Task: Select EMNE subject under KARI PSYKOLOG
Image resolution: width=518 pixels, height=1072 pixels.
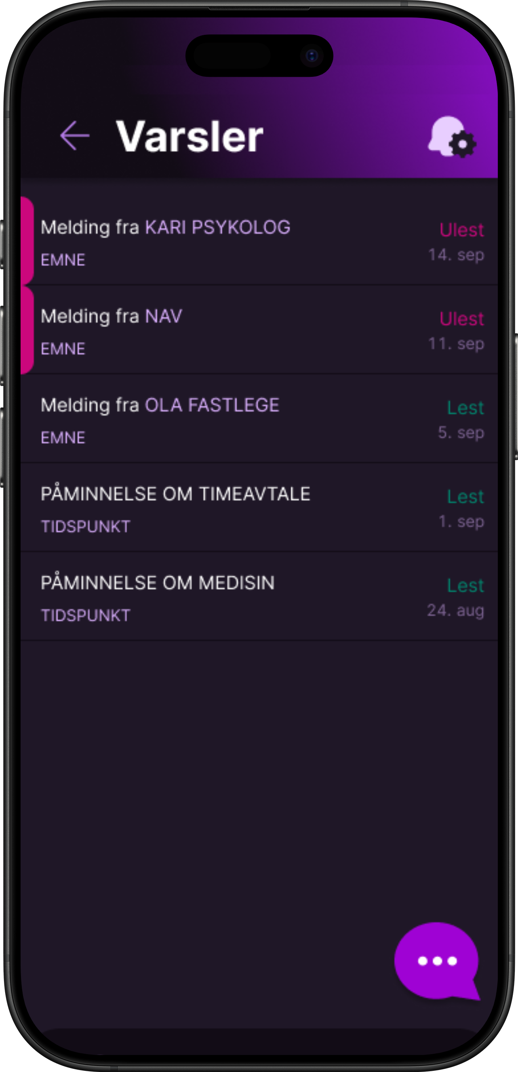Action: (63, 260)
